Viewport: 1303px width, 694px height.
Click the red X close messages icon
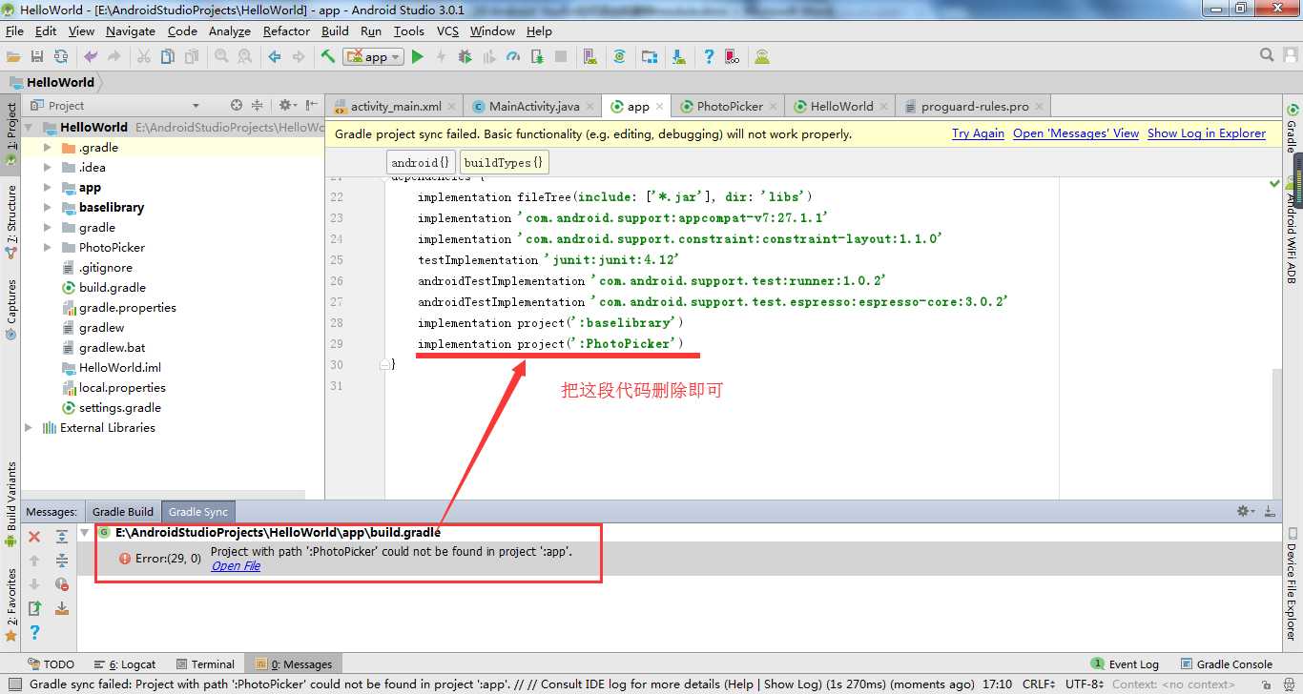[34, 537]
